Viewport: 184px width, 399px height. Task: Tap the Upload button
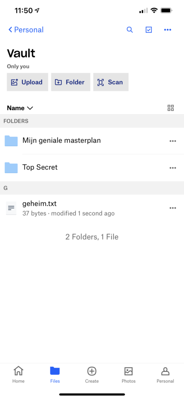(28, 82)
